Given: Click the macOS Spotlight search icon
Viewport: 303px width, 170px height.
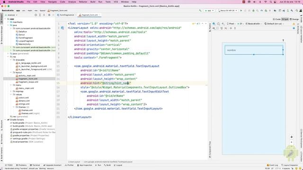Looking at the screenshot, I should coord(270,2).
